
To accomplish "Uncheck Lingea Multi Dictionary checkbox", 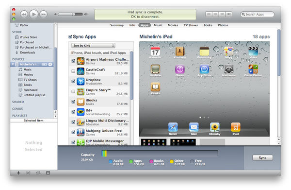I will 73,122.
